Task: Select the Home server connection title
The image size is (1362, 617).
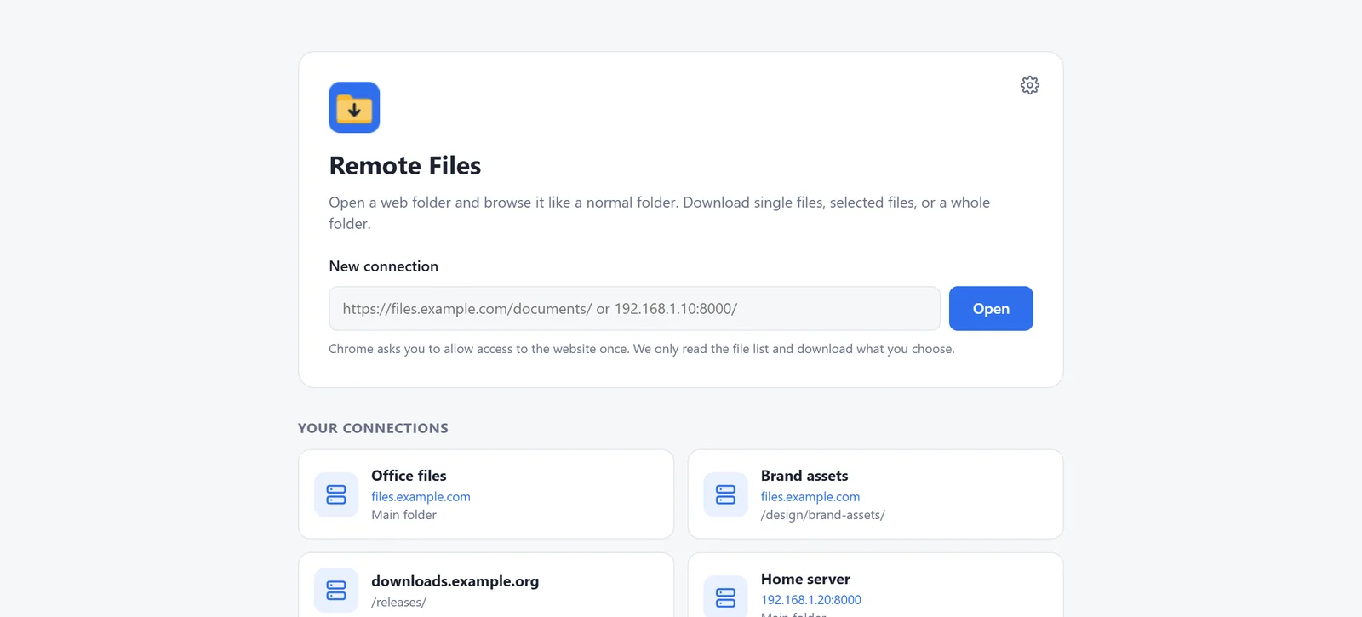Action: pyautogui.click(x=805, y=579)
